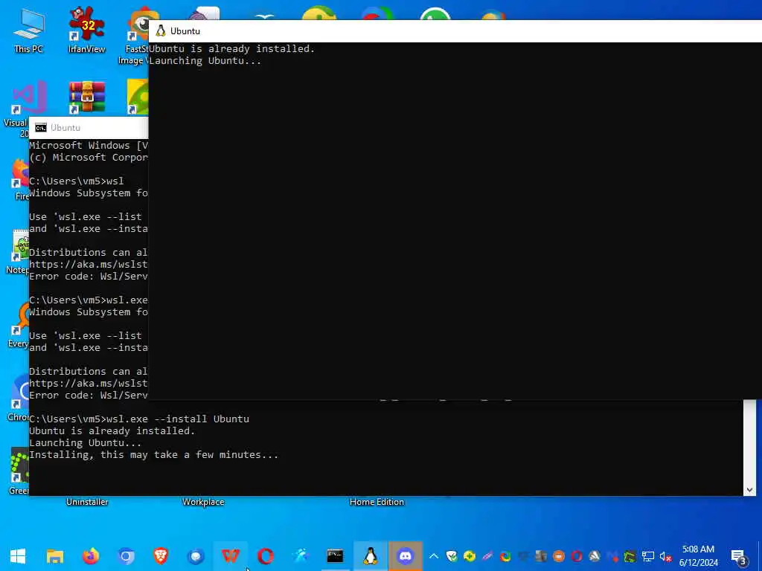Open the notification center
This screenshot has height=571, width=762.
[x=739, y=557]
